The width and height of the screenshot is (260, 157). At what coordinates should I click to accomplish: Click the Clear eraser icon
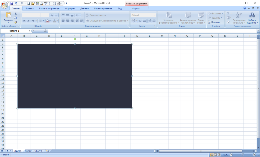228,22
